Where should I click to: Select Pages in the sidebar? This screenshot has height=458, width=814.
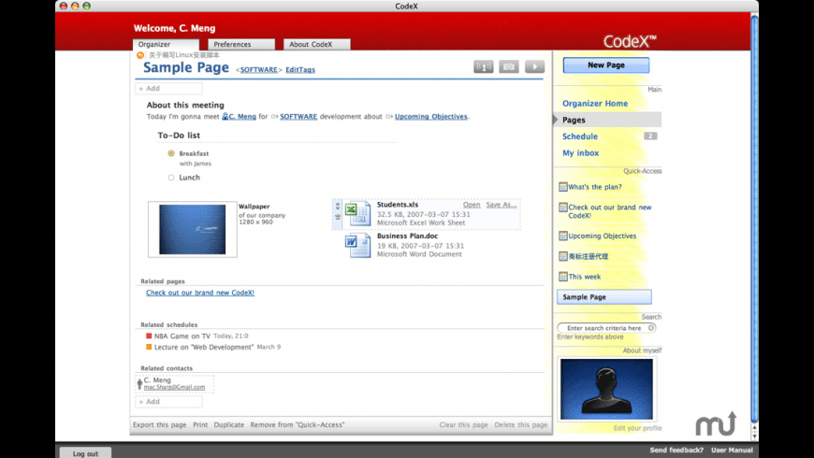click(x=607, y=120)
